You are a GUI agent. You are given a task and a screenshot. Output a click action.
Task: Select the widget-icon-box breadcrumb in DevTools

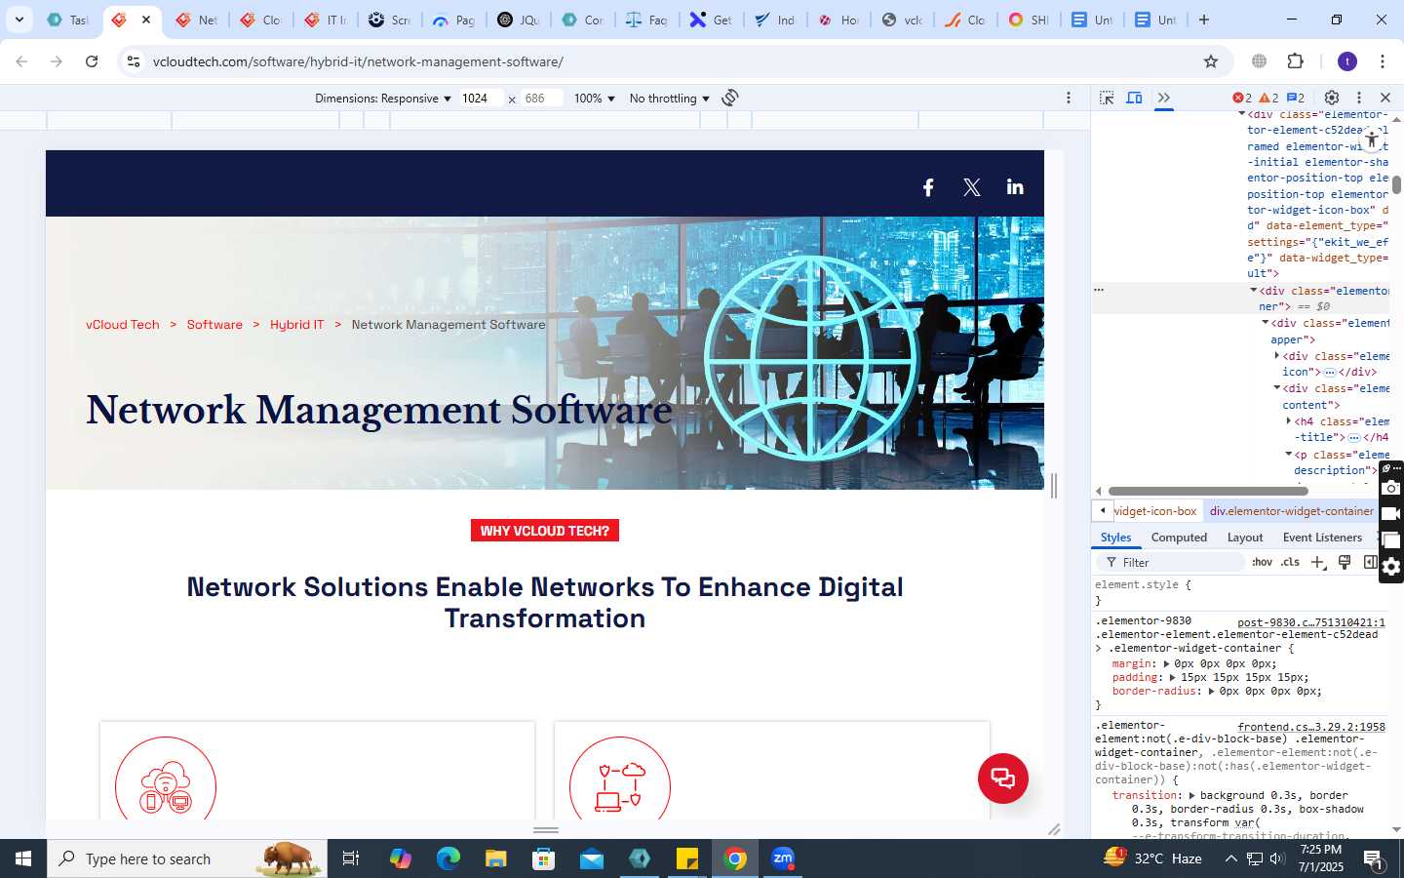1154,511
